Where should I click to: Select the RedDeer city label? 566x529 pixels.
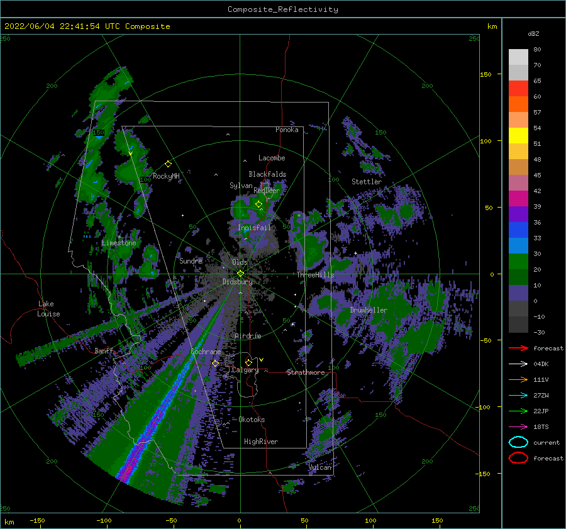pyautogui.click(x=267, y=191)
